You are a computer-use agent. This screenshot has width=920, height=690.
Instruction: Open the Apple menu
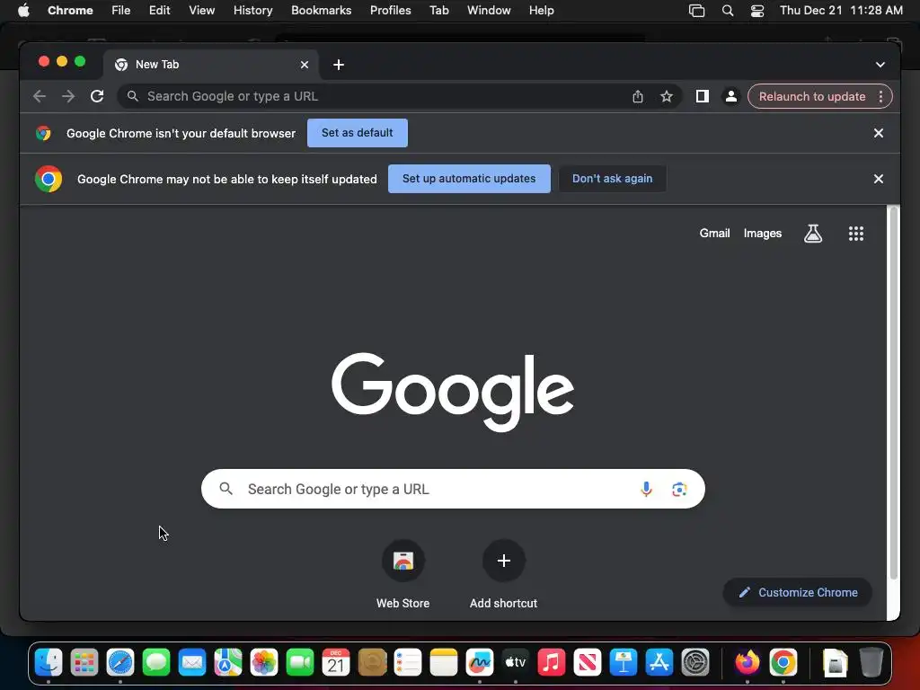pyautogui.click(x=23, y=11)
